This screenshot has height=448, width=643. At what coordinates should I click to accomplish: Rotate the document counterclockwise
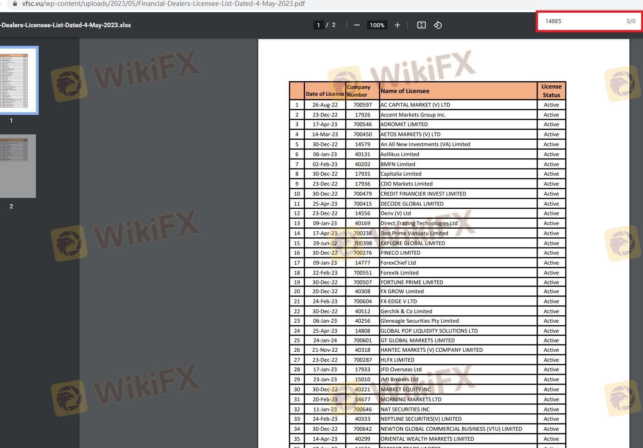(x=438, y=25)
